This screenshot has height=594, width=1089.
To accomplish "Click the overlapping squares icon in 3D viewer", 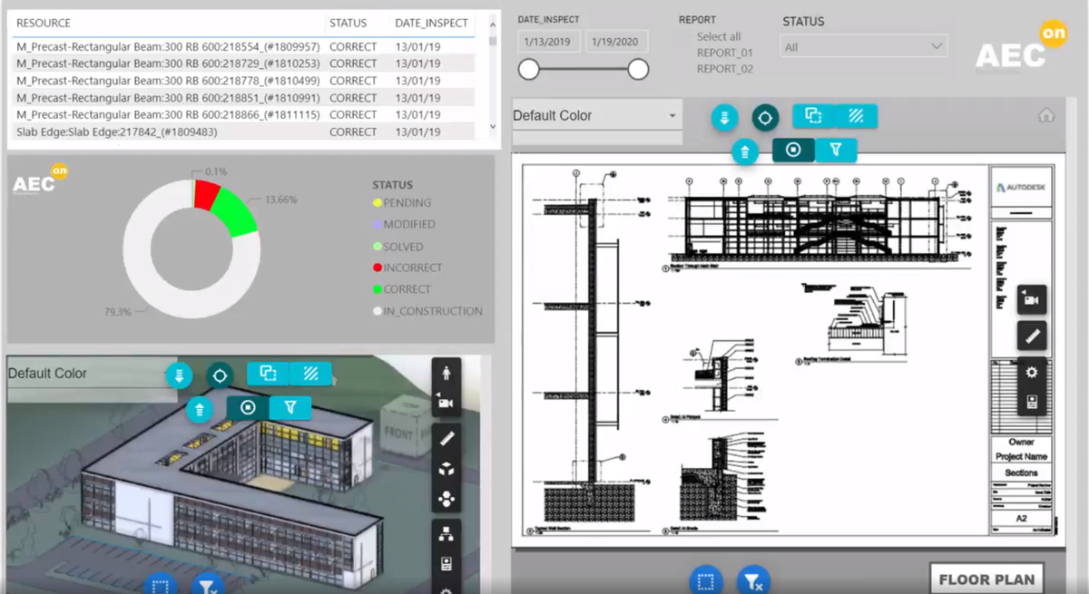I will (x=268, y=373).
